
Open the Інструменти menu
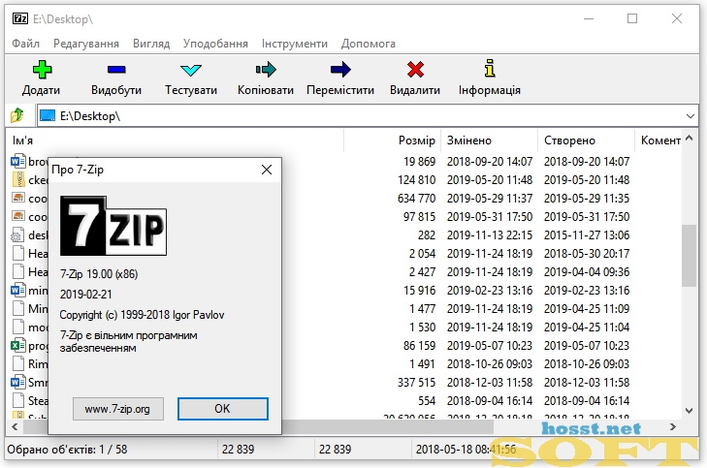click(295, 44)
